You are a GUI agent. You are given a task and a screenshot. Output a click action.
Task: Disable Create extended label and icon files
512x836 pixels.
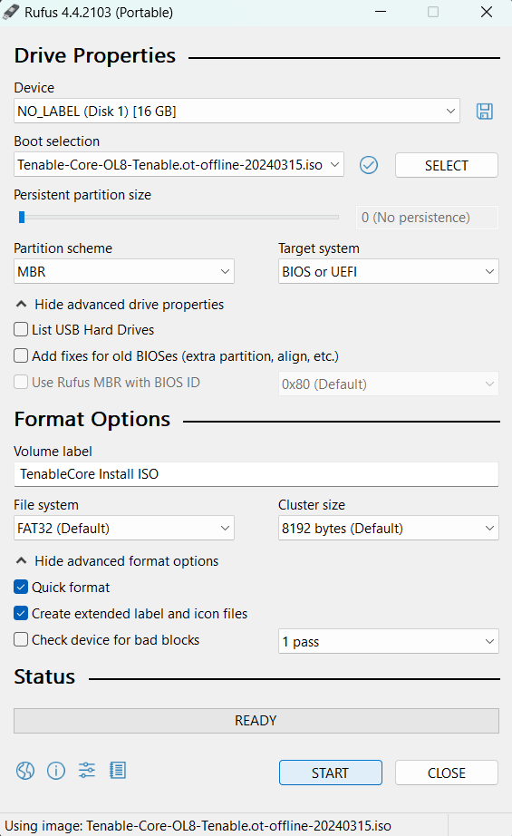21,613
